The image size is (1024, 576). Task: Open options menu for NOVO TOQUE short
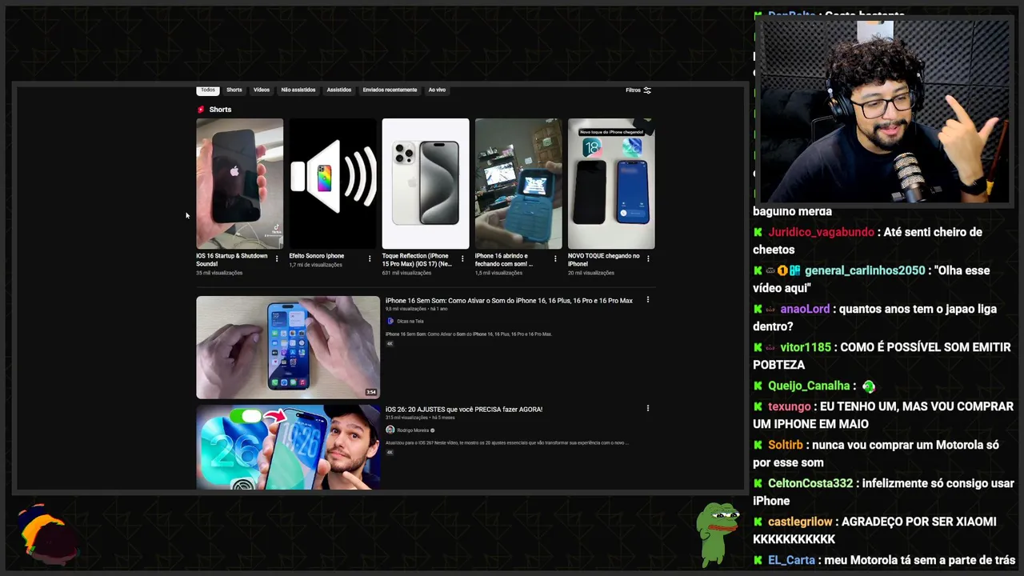[x=648, y=258]
